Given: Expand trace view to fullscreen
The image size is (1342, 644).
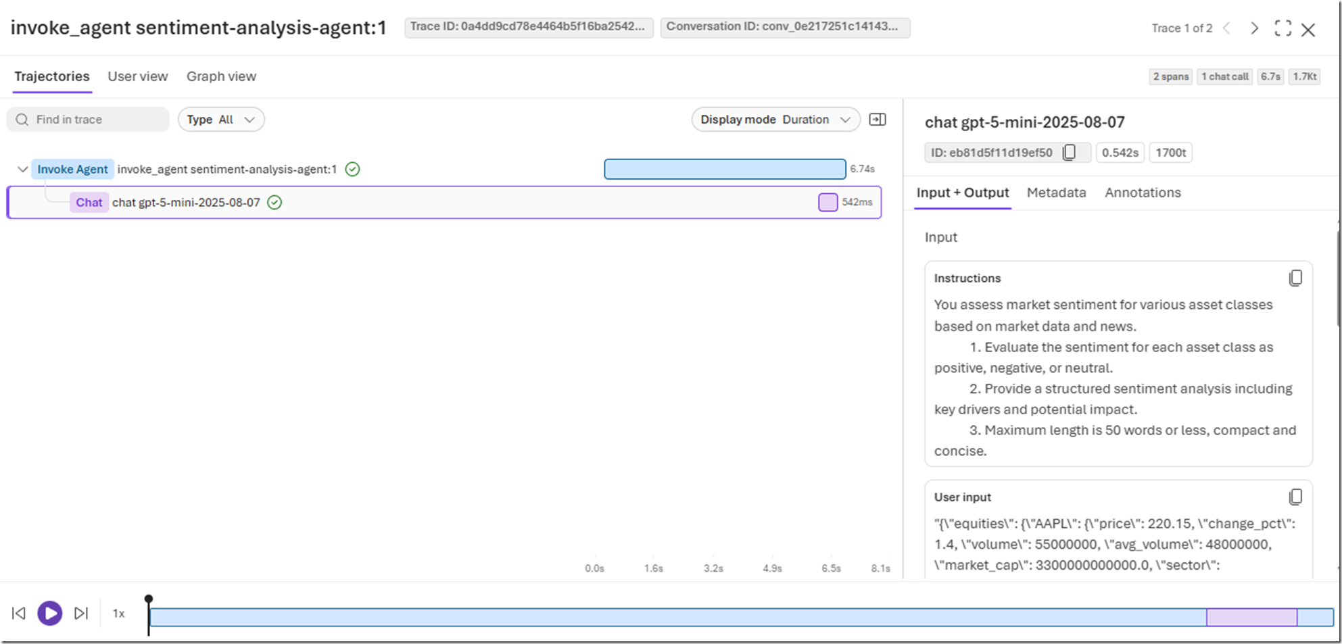Looking at the screenshot, I should coord(1283,28).
